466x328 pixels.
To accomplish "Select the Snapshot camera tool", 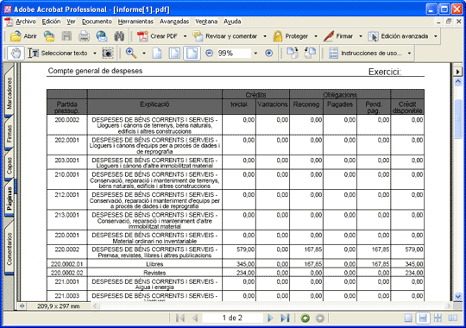I will tap(108, 54).
